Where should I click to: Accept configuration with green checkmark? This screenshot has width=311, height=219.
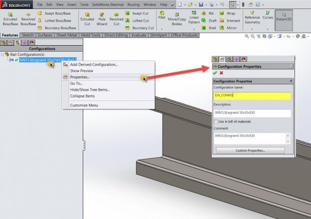(x=215, y=73)
